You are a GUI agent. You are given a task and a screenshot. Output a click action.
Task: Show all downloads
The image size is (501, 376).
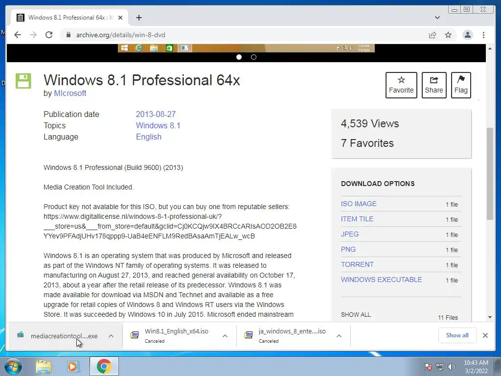tap(457, 335)
